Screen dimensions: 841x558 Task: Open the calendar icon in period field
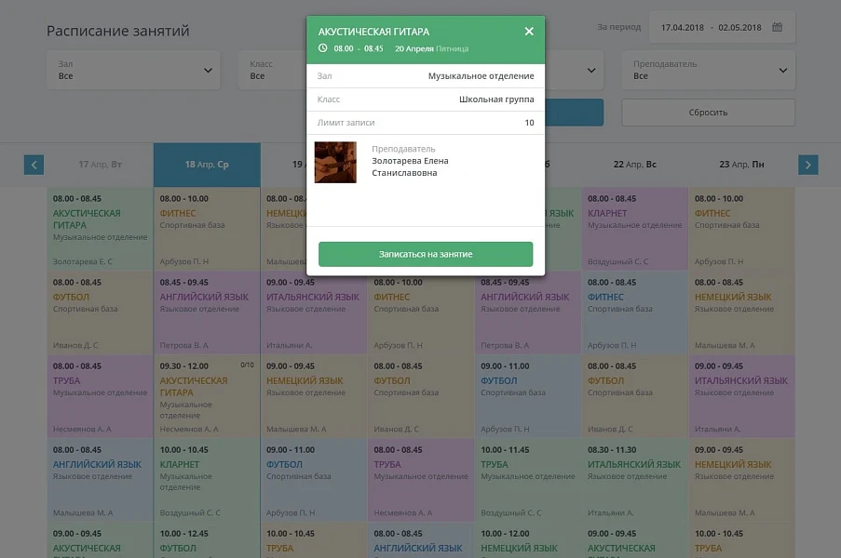(777, 27)
